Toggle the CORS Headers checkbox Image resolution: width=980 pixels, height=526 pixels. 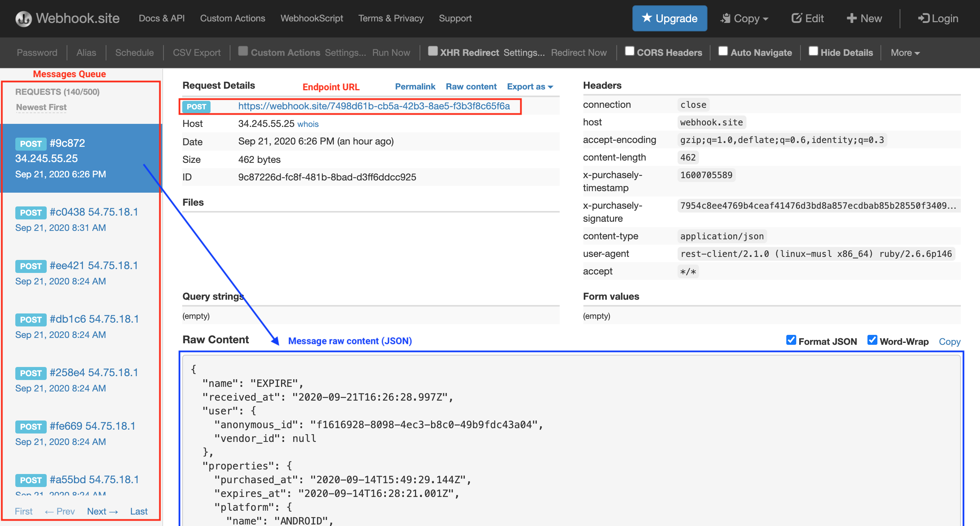[629, 51]
